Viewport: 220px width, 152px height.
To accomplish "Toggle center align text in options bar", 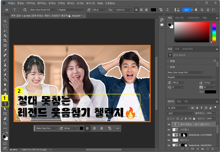I will 141,10.
